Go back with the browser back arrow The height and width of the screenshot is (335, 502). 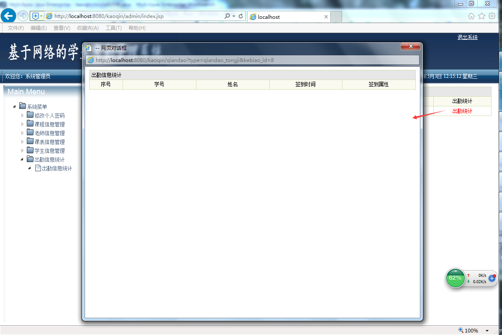click(x=8, y=15)
